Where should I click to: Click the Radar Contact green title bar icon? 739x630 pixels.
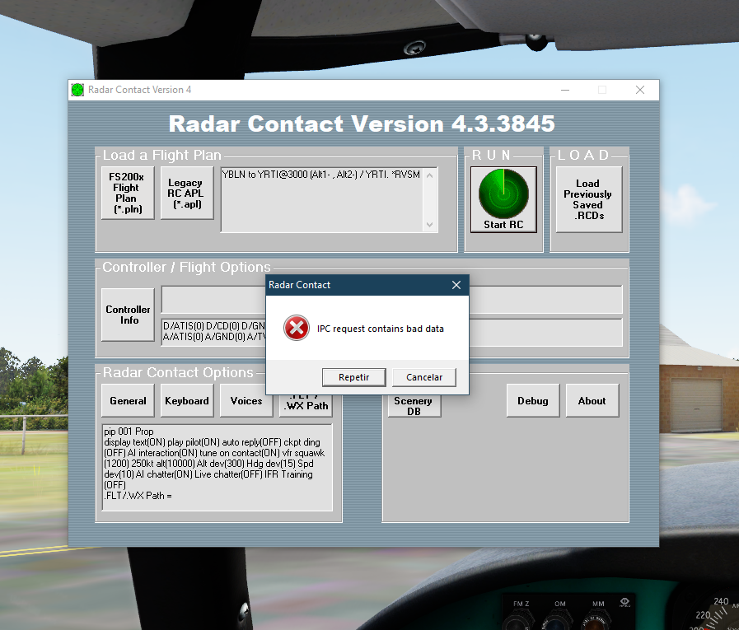[x=77, y=90]
